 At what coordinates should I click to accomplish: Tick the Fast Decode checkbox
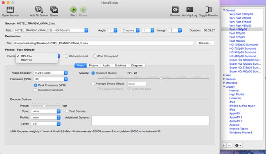67,111
